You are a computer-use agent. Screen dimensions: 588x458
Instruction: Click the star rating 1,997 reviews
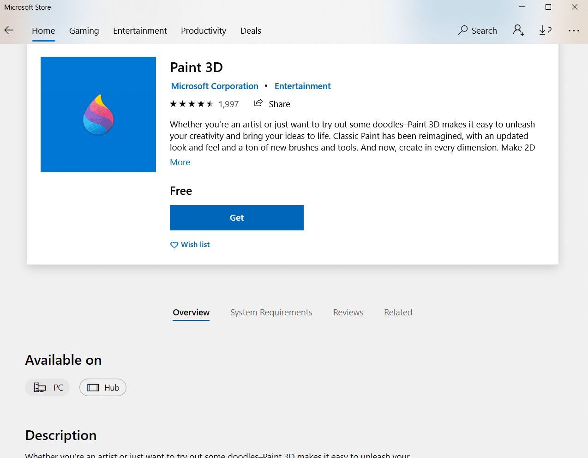click(204, 104)
